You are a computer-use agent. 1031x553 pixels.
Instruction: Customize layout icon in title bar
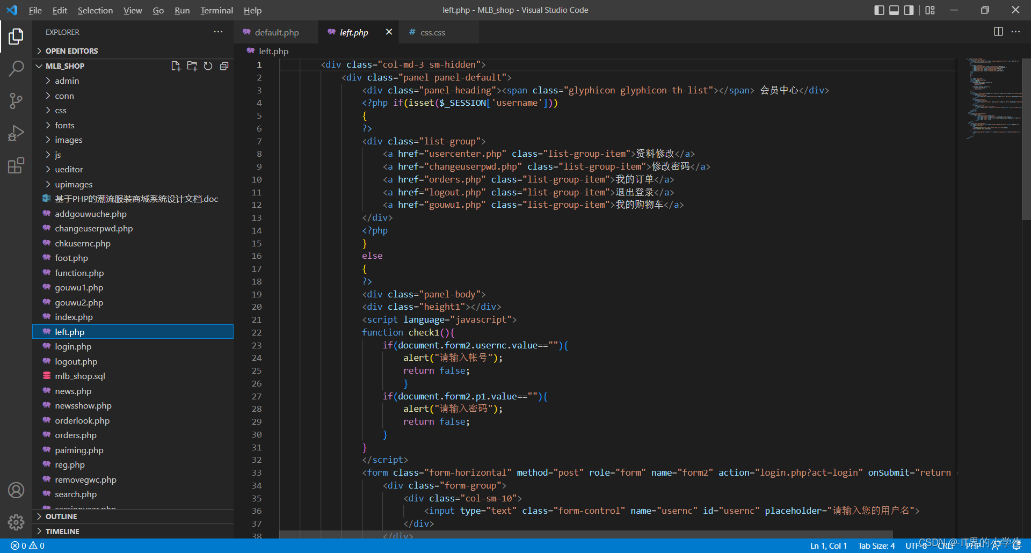(x=930, y=10)
